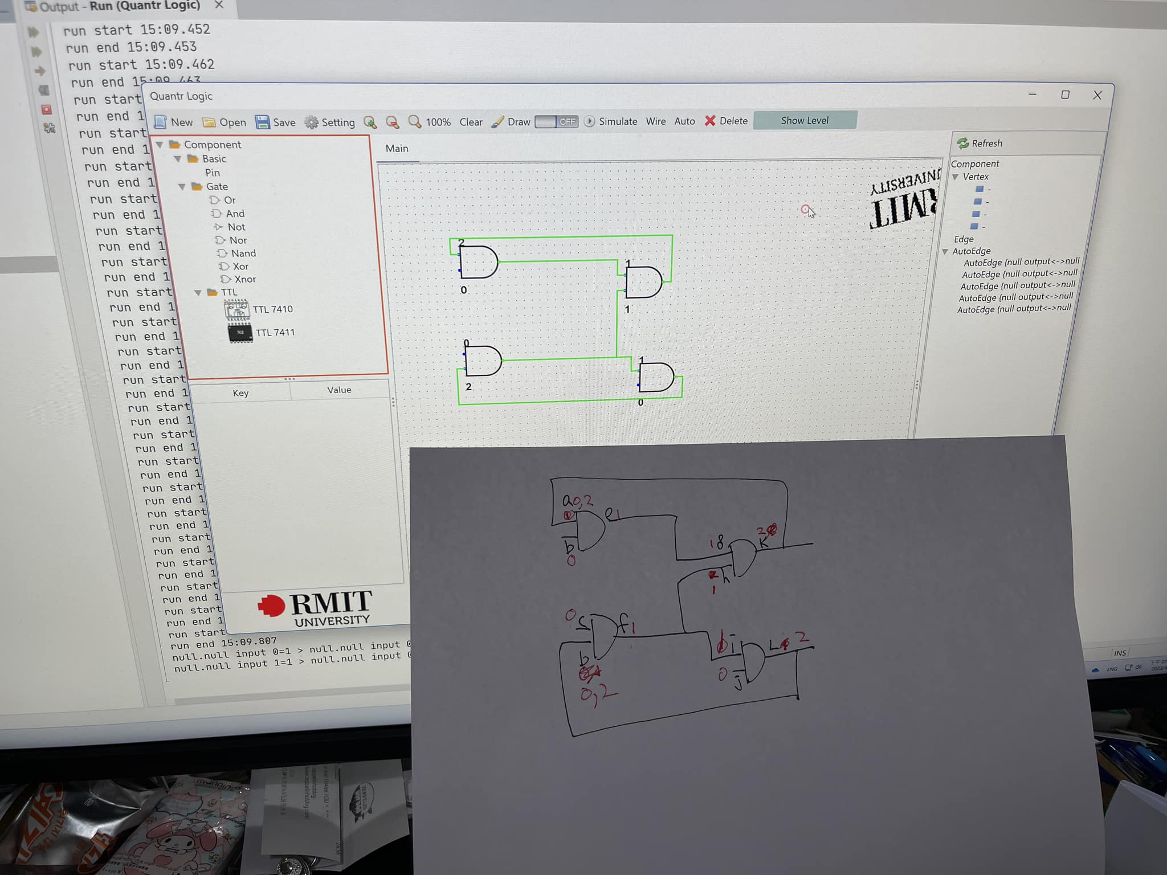
Task: Close the Output Run tab
Action: point(219,5)
